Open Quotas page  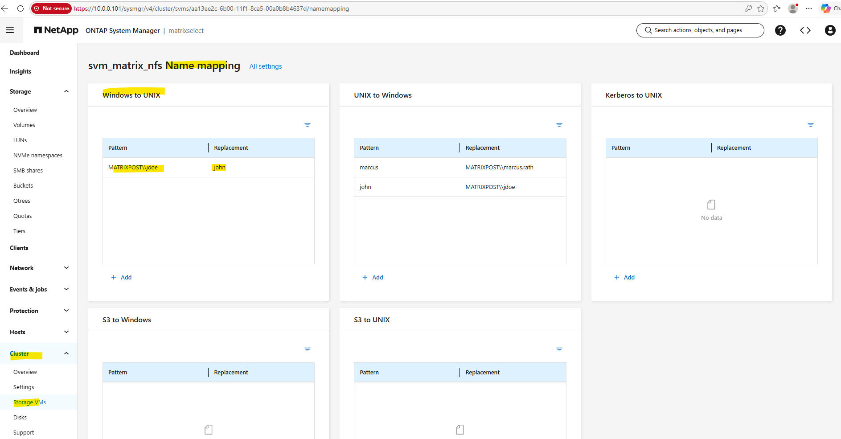(x=22, y=216)
